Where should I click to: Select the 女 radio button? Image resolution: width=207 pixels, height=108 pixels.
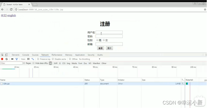[104, 40]
